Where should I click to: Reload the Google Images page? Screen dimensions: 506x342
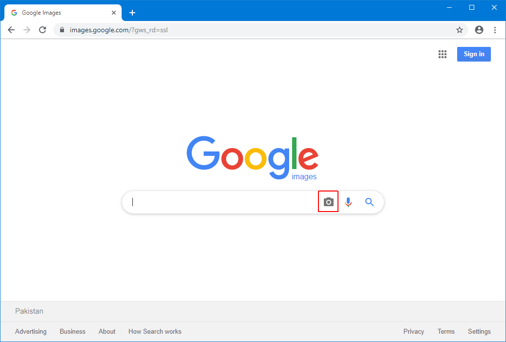click(x=42, y=30)
